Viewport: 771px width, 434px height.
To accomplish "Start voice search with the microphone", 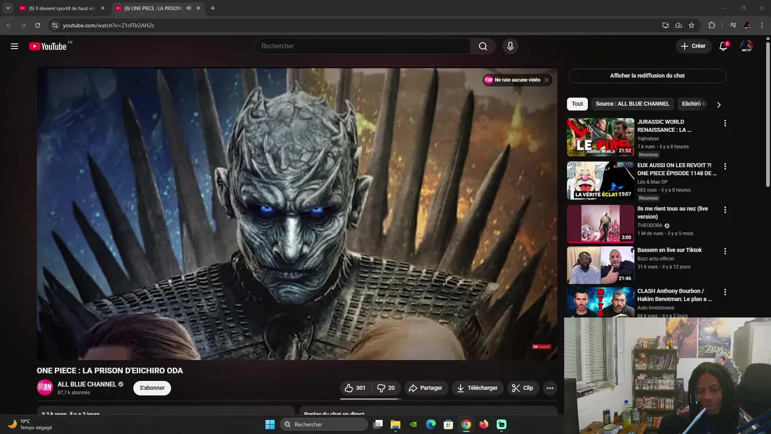I will pos(510,46).
